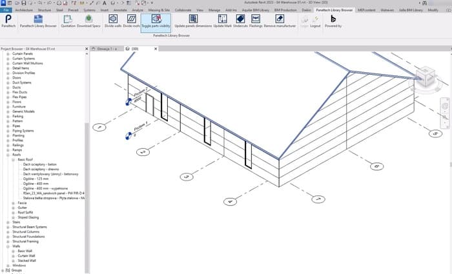The height and width of the screenshot is (274, 452).
Task: Switch to the Massing & Site tab
Action: [x=159, y=10]
